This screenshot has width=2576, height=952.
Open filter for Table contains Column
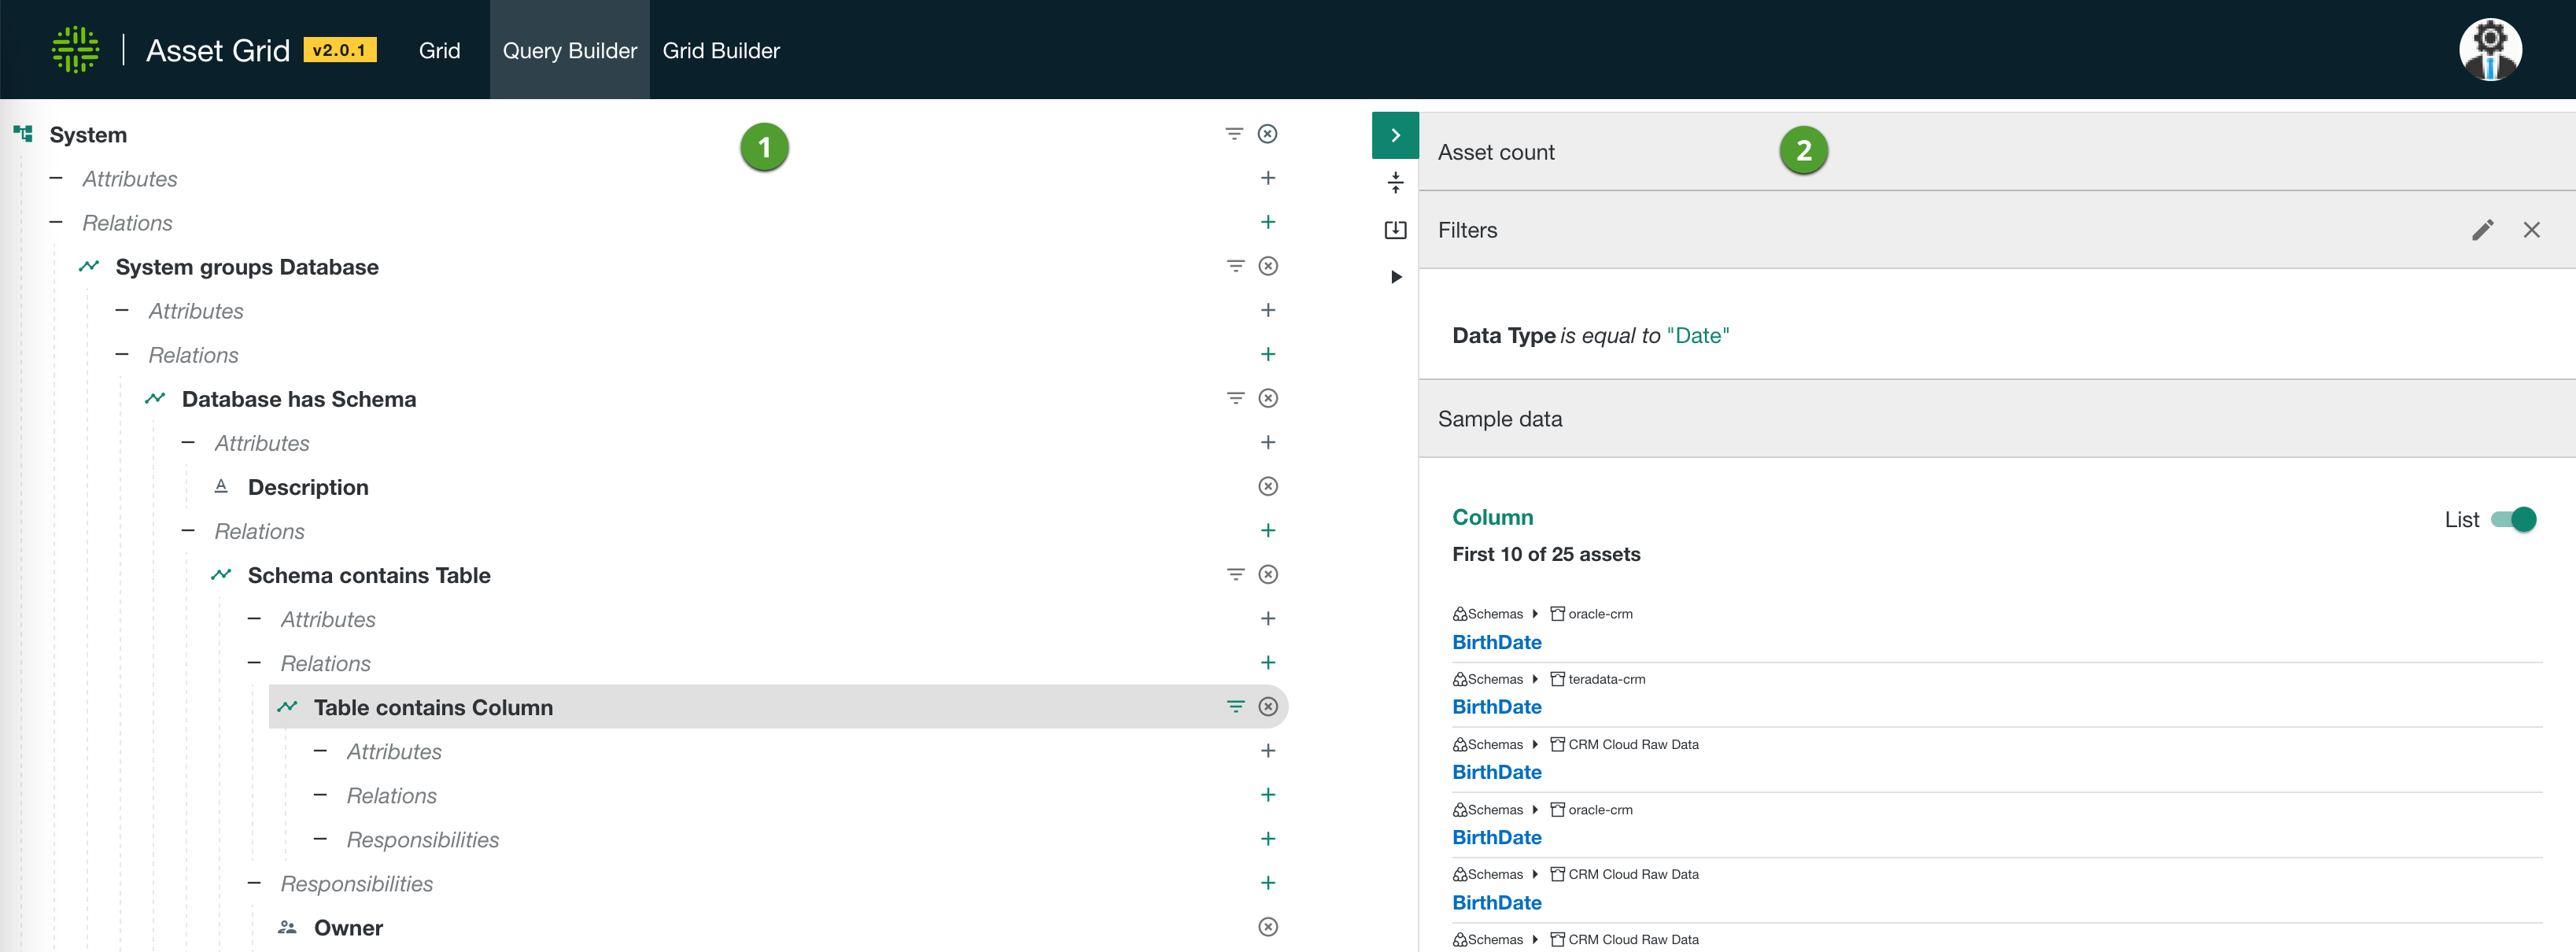[1236, 706]
